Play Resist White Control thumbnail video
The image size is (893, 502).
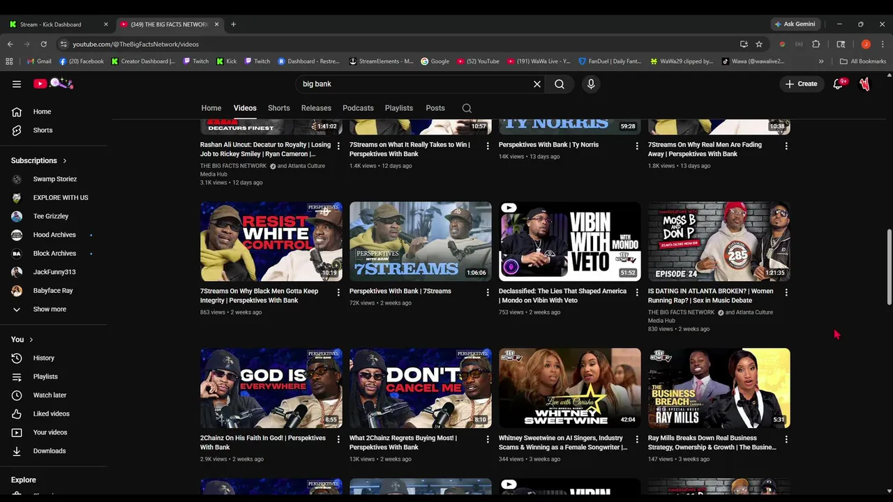271,242
